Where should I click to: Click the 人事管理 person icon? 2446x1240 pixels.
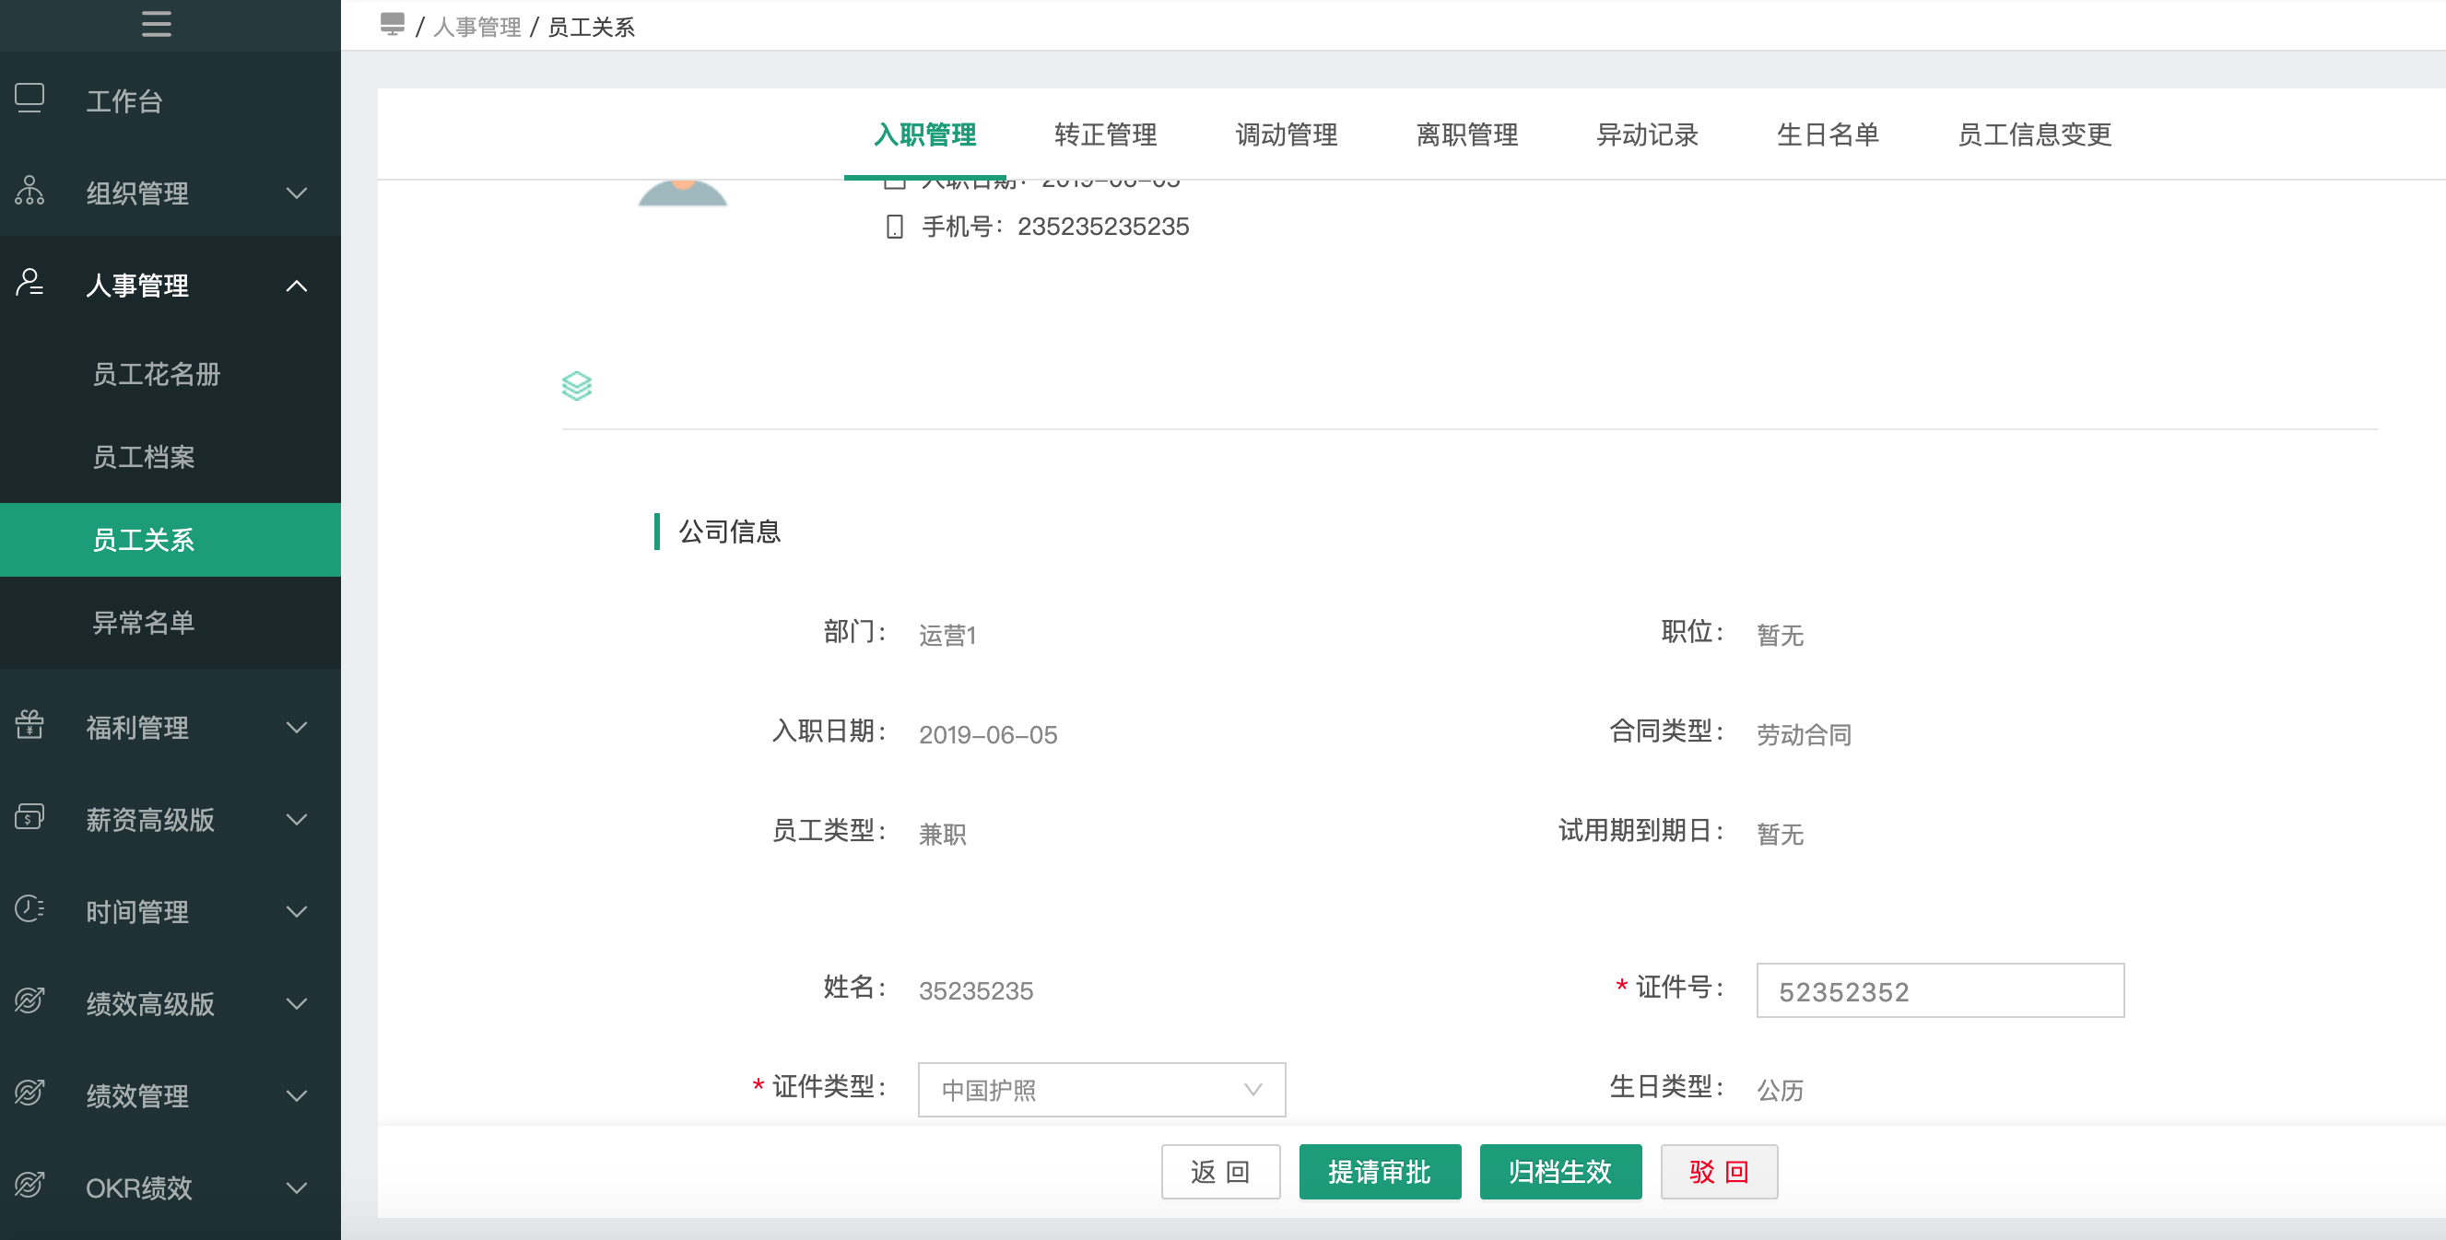[29, 283]
